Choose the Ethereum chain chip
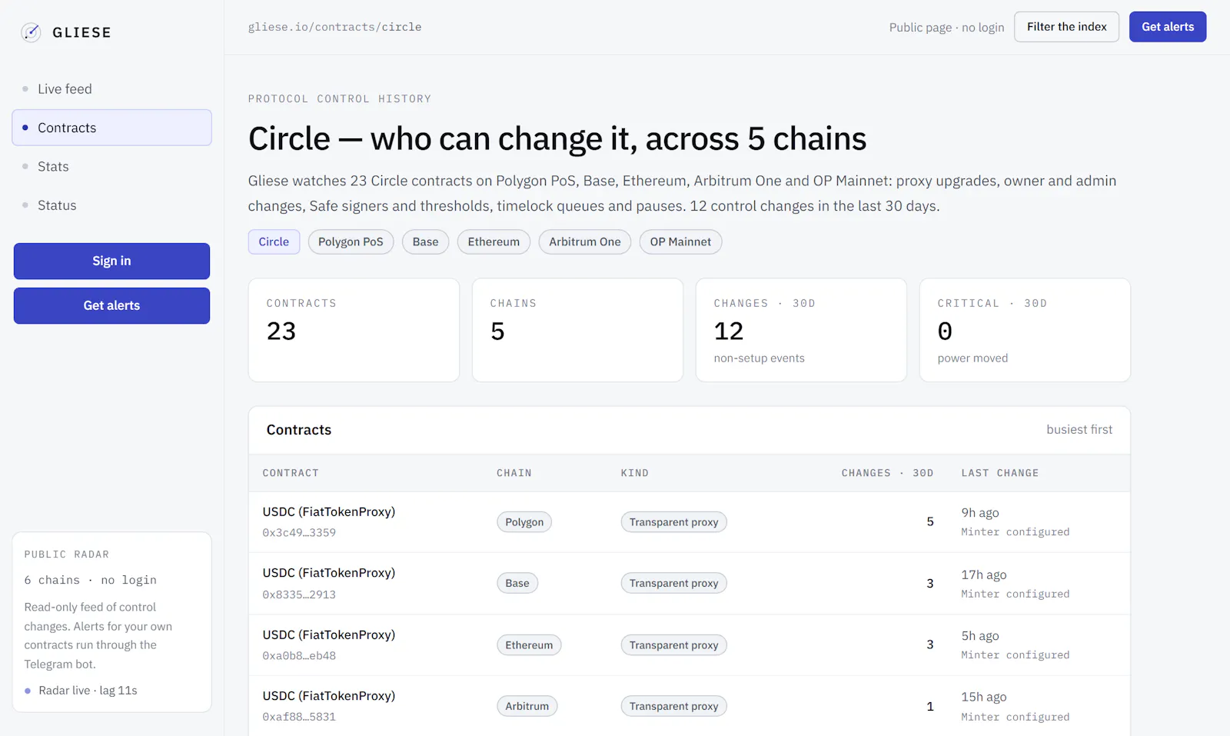 point(494,241)
